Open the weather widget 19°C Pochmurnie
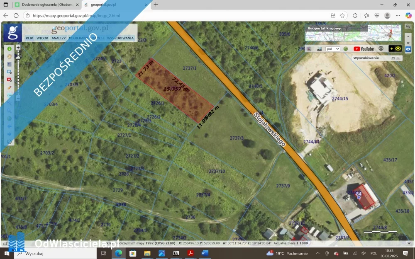The width and height of the screenshot is (415, 259). [x=287, y=253]
